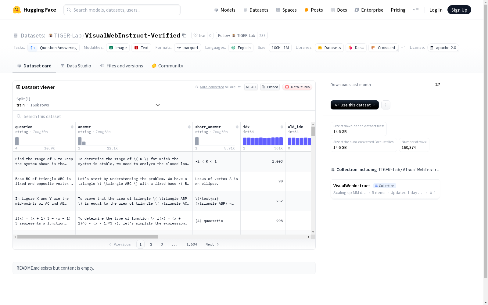Go to the Pricing page
Image resolution: width=488 pixels, height=305 pixels.
398,10
